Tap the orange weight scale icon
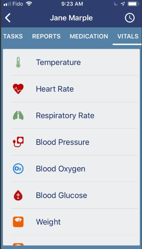This screenshot has width=142, height=249. [18, 222]
